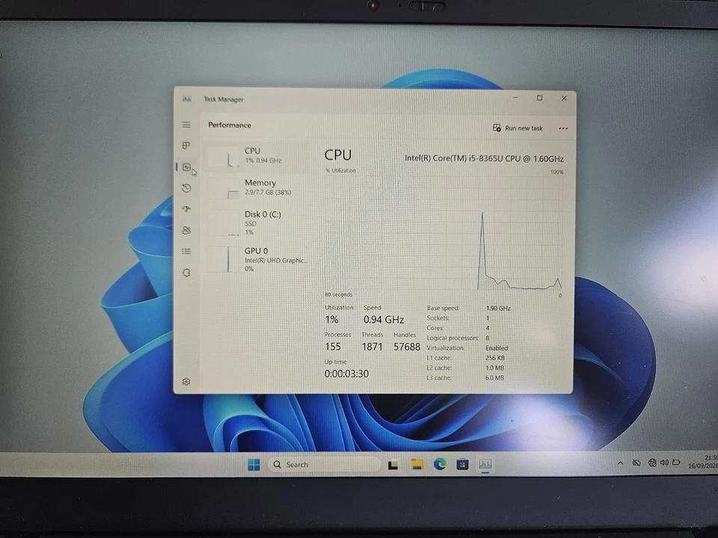Click the battery icon in system tray
Viewport: 718px width, 538px height.
[x=676, y=463]
